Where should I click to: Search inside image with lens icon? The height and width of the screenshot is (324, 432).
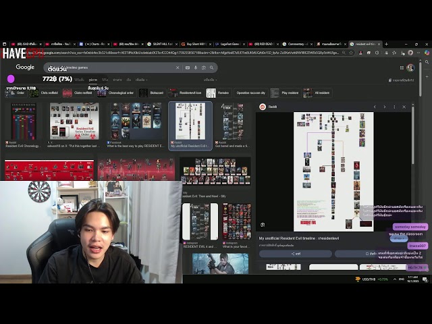[263, 225]
